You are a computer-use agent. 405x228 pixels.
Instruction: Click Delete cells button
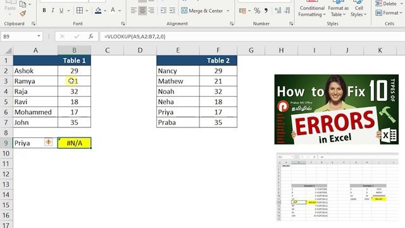pyautogui.click(x=386, y=4)
